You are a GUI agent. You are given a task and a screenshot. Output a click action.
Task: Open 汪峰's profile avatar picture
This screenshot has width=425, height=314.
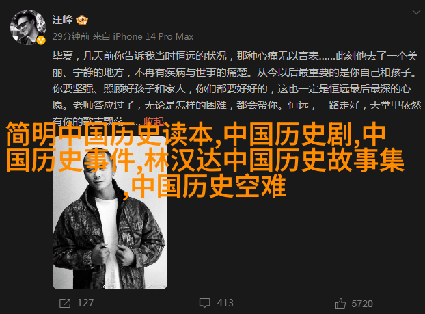(28, 27)
